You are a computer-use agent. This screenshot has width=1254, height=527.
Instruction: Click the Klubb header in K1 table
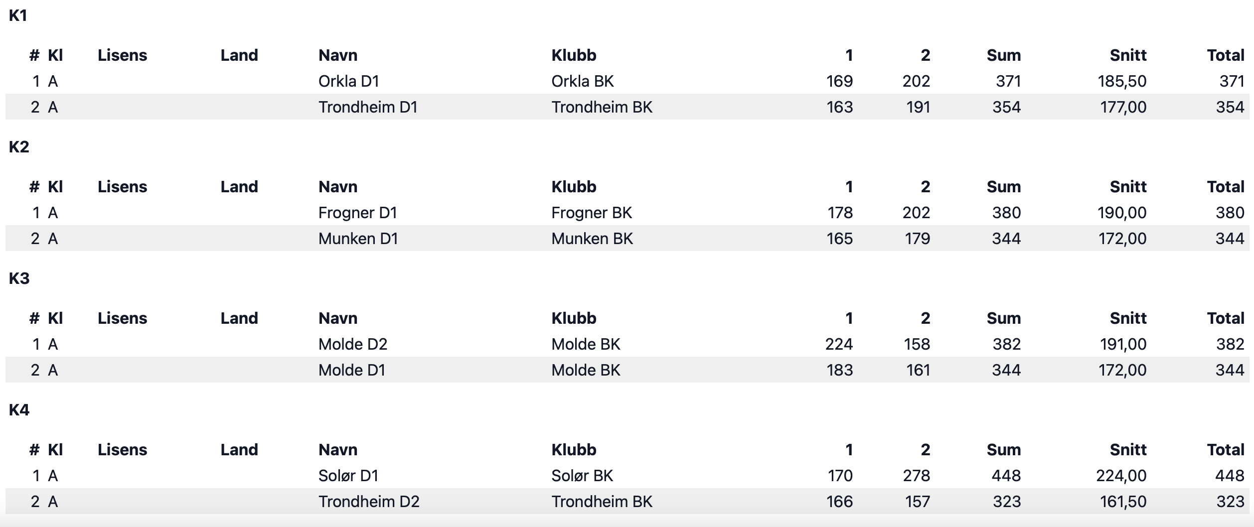click(x=574, y=55)
